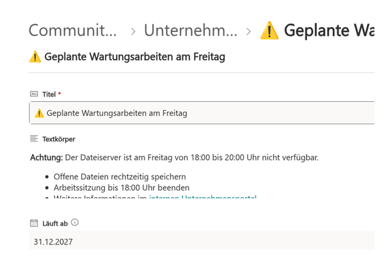Click the large warning icon in breadcrumb
This screenshot has width=384, height=256.
click(x=269, y=31)
